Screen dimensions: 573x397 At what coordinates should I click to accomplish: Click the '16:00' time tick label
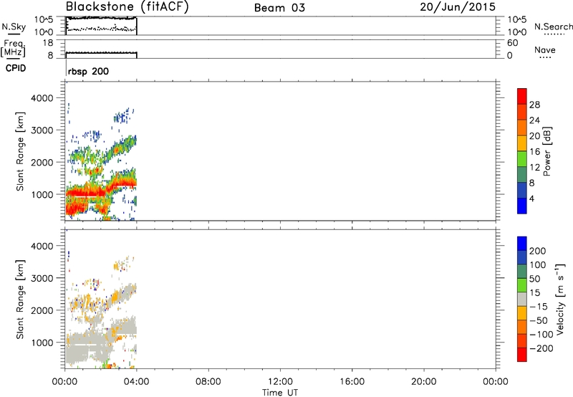pyautogui.click(x=352, y=382)
